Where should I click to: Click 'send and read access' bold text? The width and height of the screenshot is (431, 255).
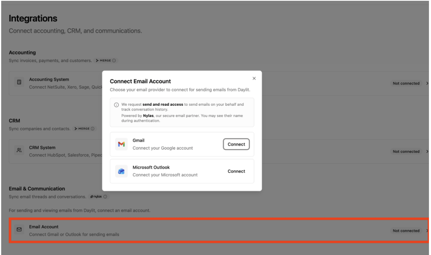[163, 104]
